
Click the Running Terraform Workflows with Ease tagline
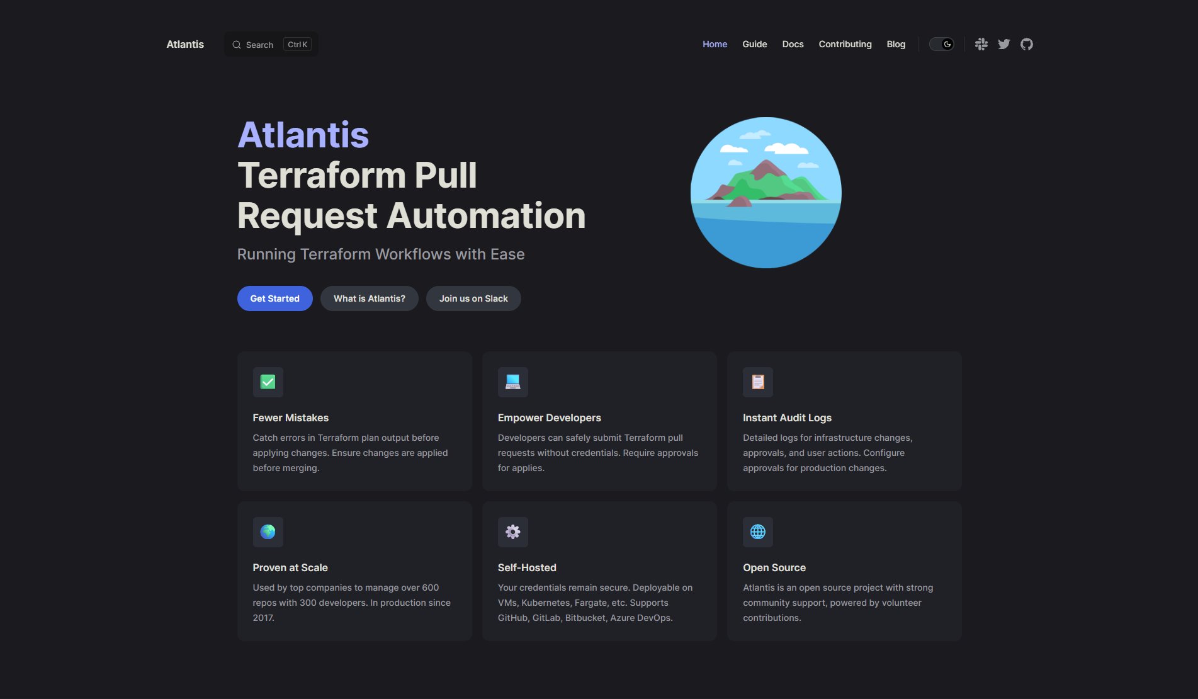381,254
